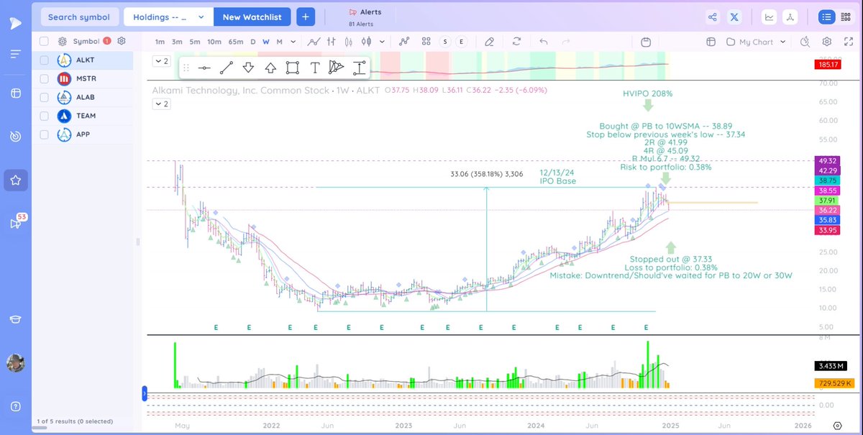This screenshot has width=863, height=435.
Task: Undo the last chart action
Action: click(544, 42)
